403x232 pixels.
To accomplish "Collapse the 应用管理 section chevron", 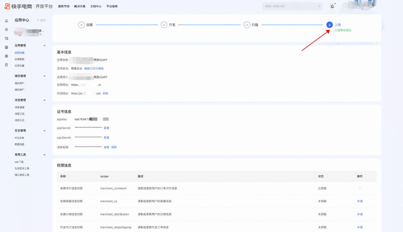I will point(44,45).
